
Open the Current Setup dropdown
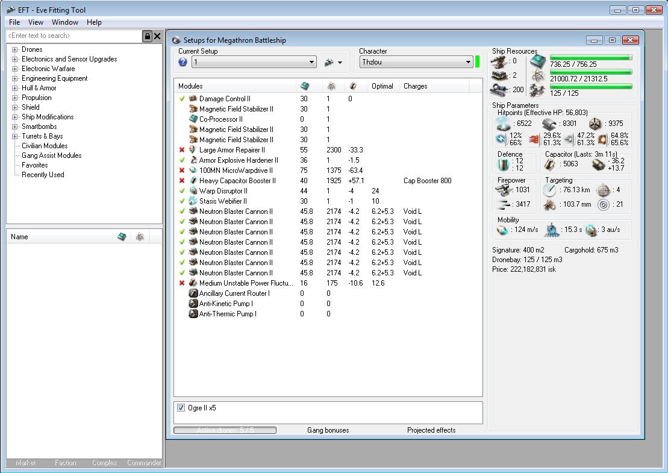(254, 62)
